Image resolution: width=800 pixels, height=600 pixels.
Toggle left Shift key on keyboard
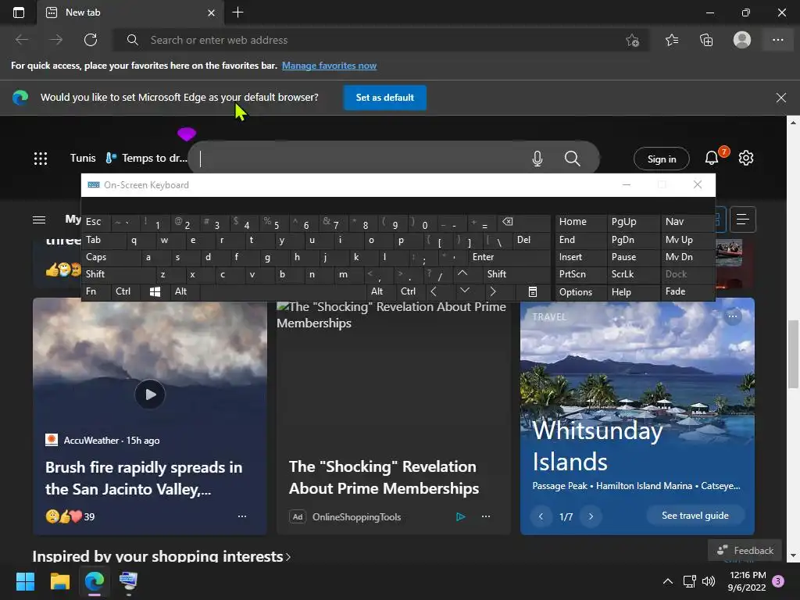tap(119, 274)
